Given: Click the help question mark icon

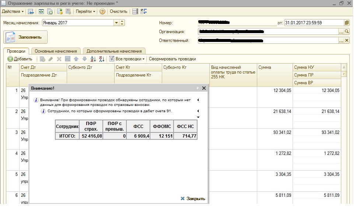Looking at the screenshot, I should click(x=102, y=11).
